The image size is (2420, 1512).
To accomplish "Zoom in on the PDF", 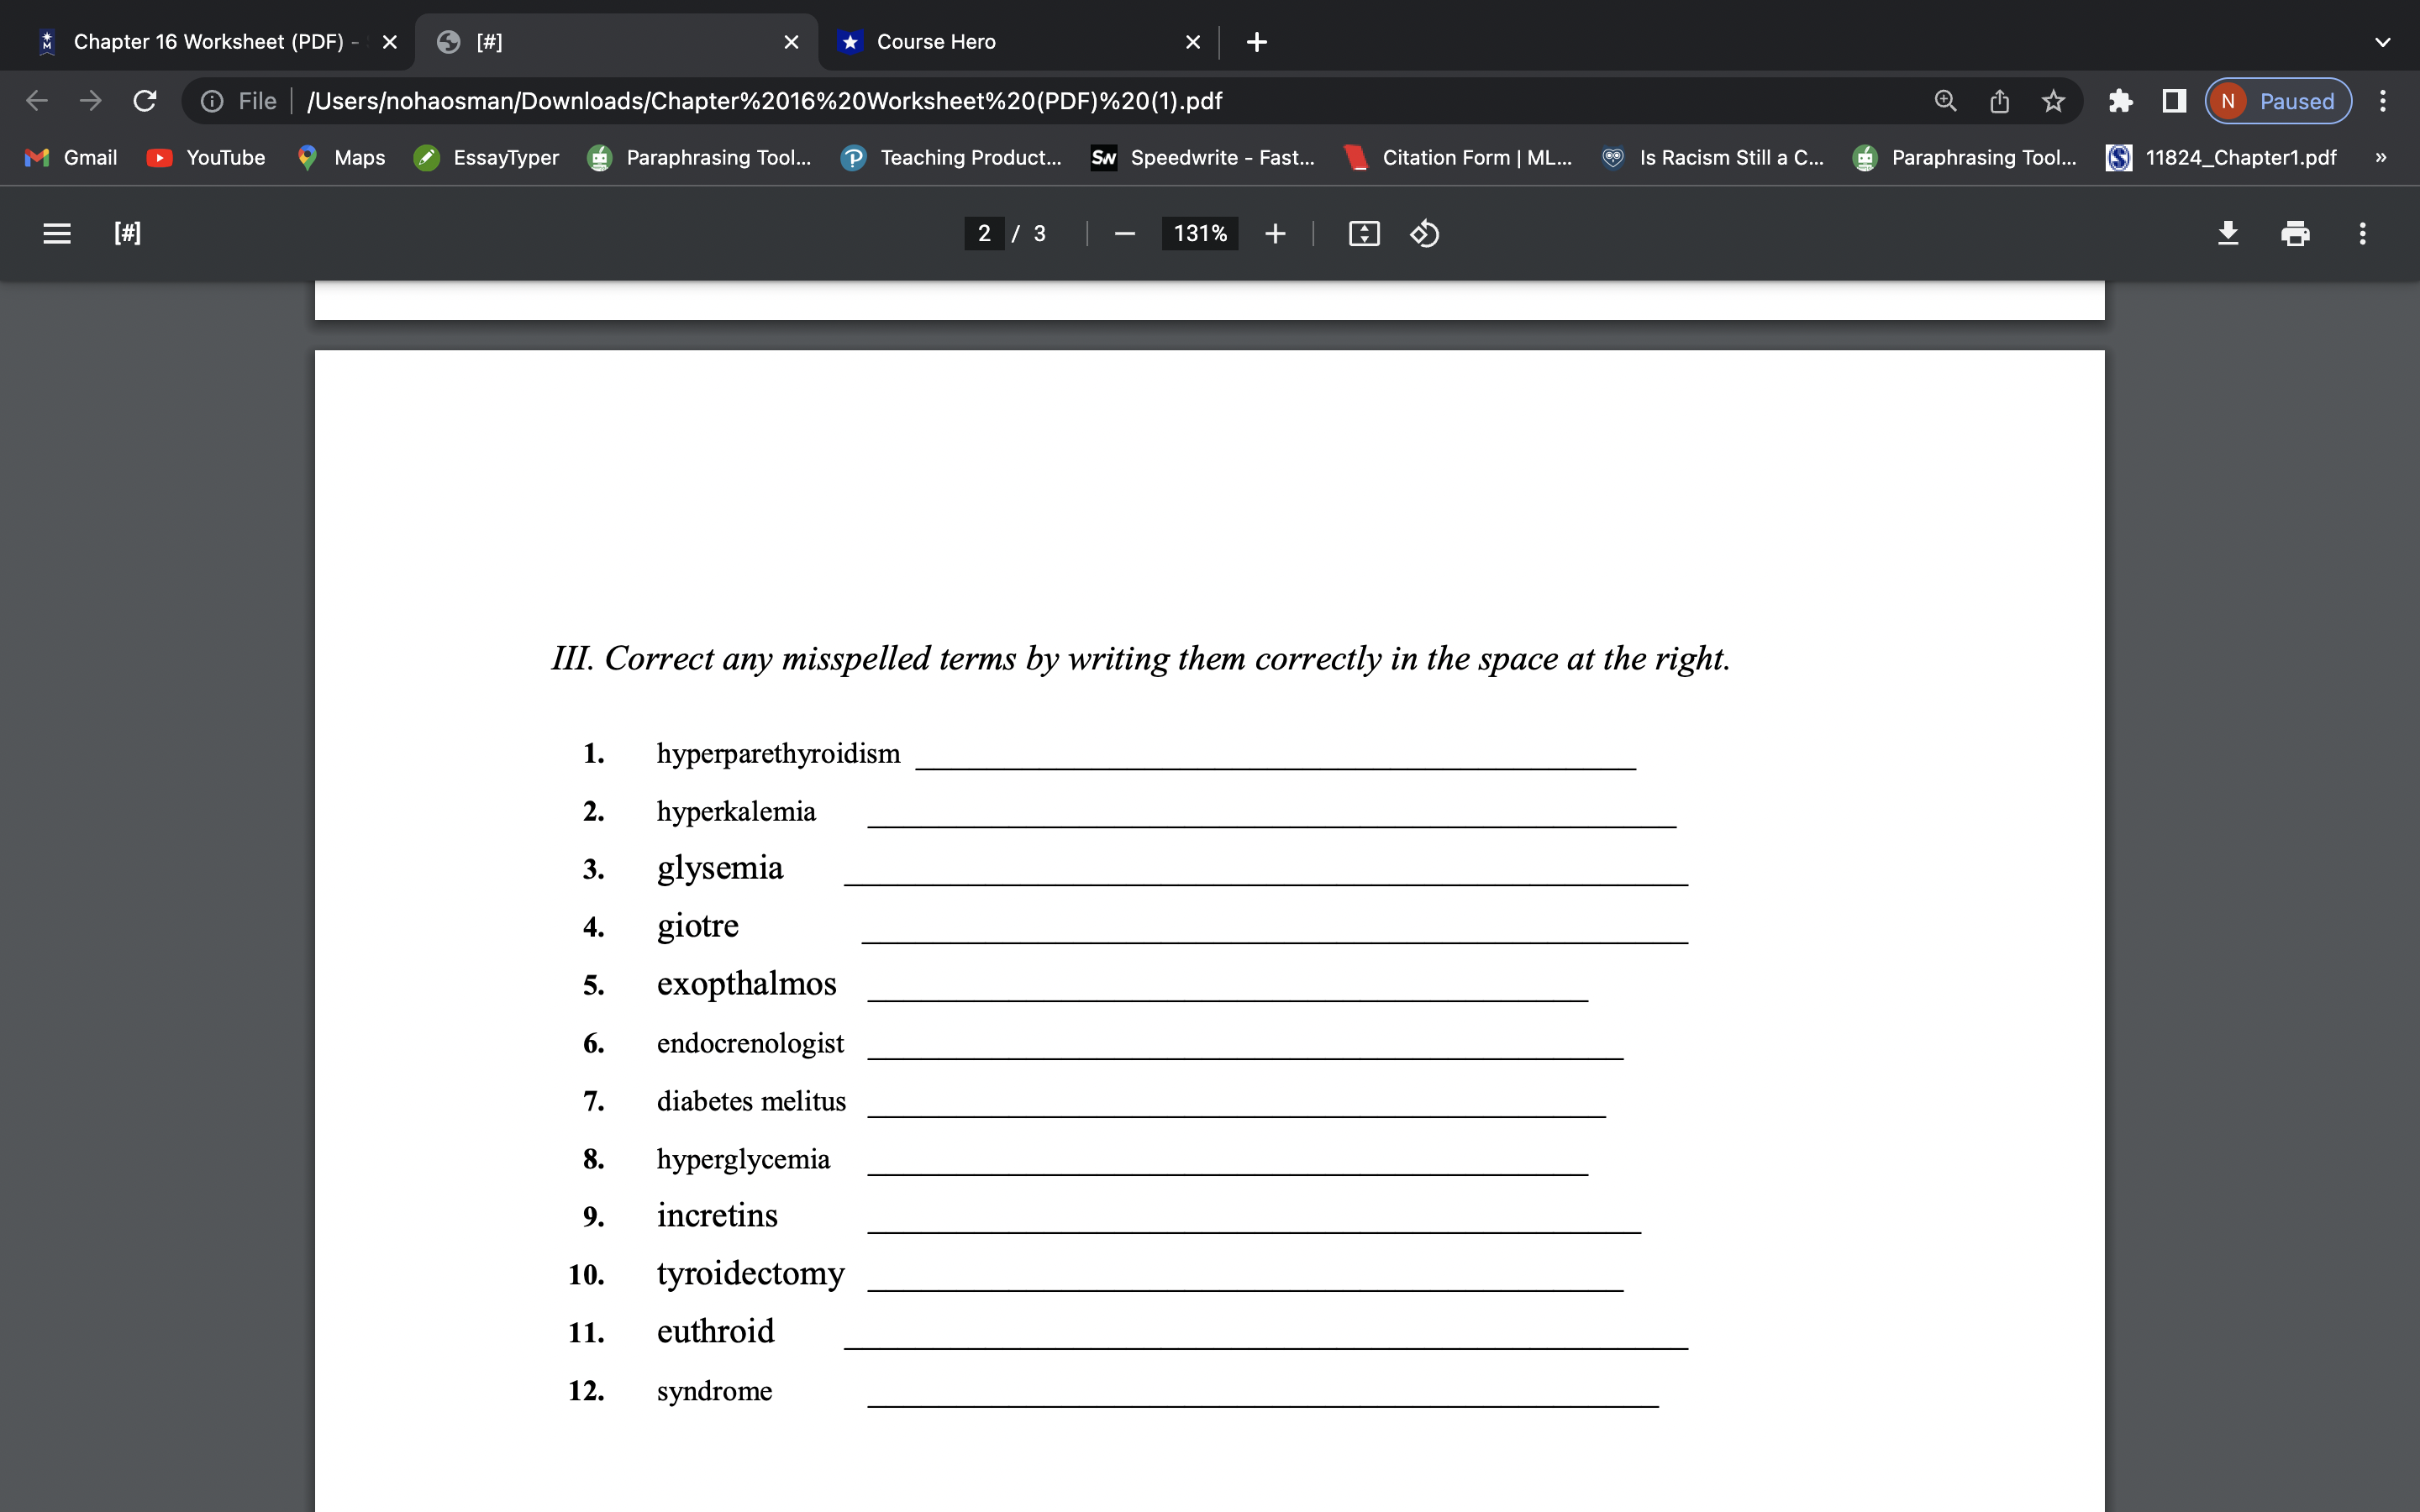I will pos(1276,233).
